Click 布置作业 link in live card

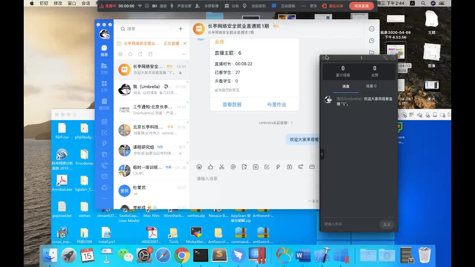click(x=276, y=105)
